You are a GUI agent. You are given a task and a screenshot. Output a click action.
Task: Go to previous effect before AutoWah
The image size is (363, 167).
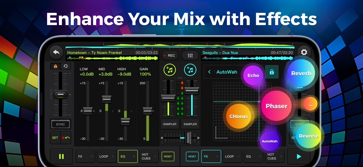(209, 72)
